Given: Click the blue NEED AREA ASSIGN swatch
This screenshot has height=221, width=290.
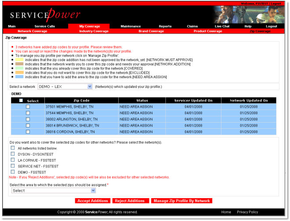Looking at the screenshot, I should [x=19, y=76].
